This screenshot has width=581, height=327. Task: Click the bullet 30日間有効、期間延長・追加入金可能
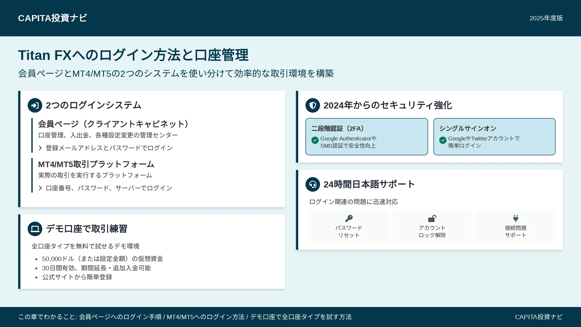click(x=96, y=268)
